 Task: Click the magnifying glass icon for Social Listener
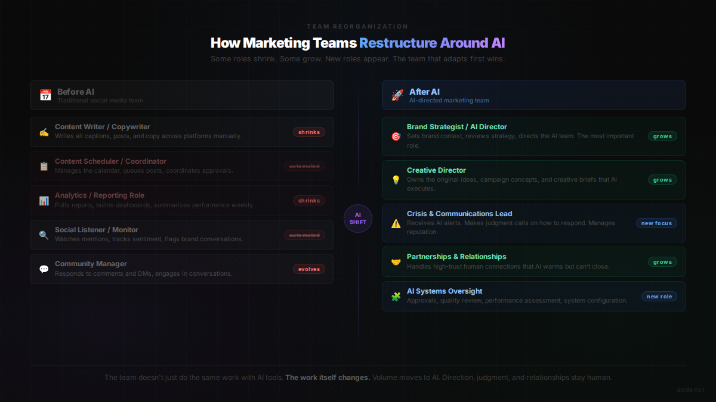(x=44, y=235)
